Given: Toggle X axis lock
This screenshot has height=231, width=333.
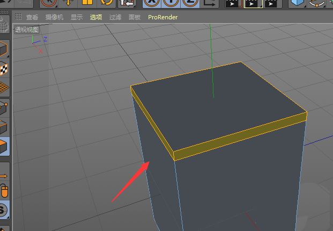Looking at the screenshot, I should [153, 3].
